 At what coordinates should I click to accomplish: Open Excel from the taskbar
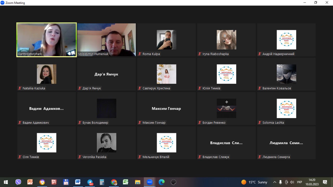[x=126, y=182]
